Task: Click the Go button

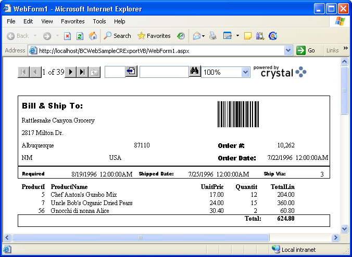Action: tap(306, 50)
